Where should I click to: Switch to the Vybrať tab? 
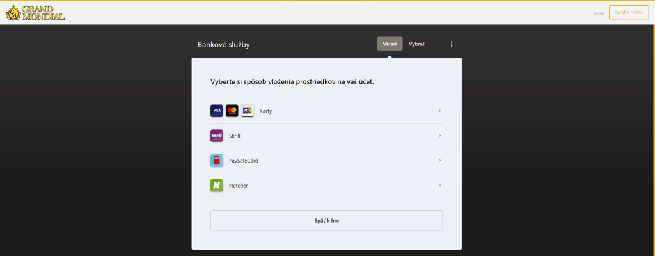(417, 44)
